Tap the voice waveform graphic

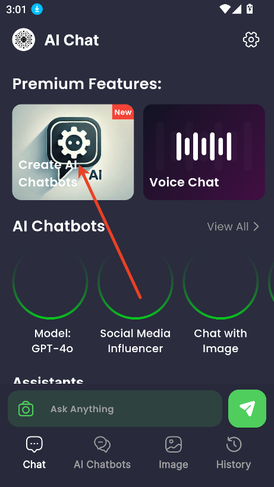coord(204,146)
